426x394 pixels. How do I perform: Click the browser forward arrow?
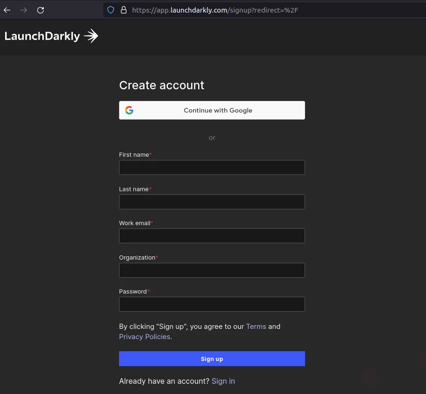[x=24, y=10]
